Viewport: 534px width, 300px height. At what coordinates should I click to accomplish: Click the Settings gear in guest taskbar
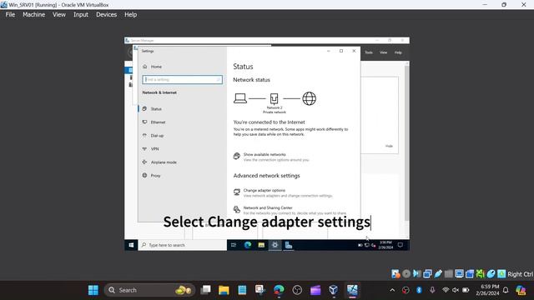point(275,245)
